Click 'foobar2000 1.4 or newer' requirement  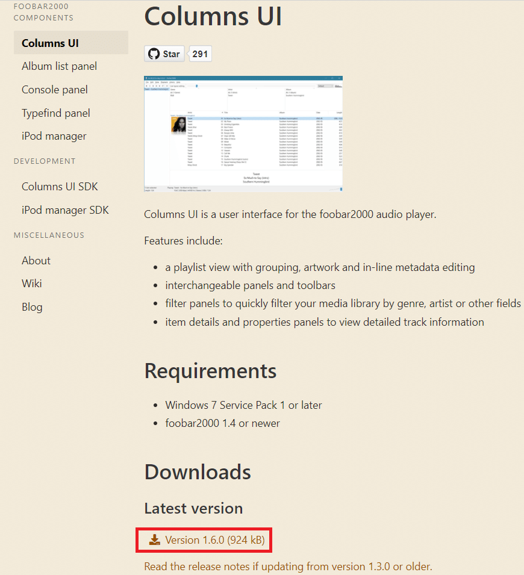(222, 423)
